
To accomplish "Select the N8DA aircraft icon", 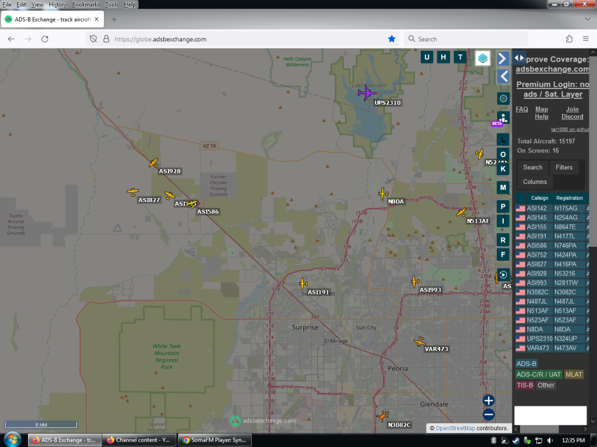I will tap(383, 194).
